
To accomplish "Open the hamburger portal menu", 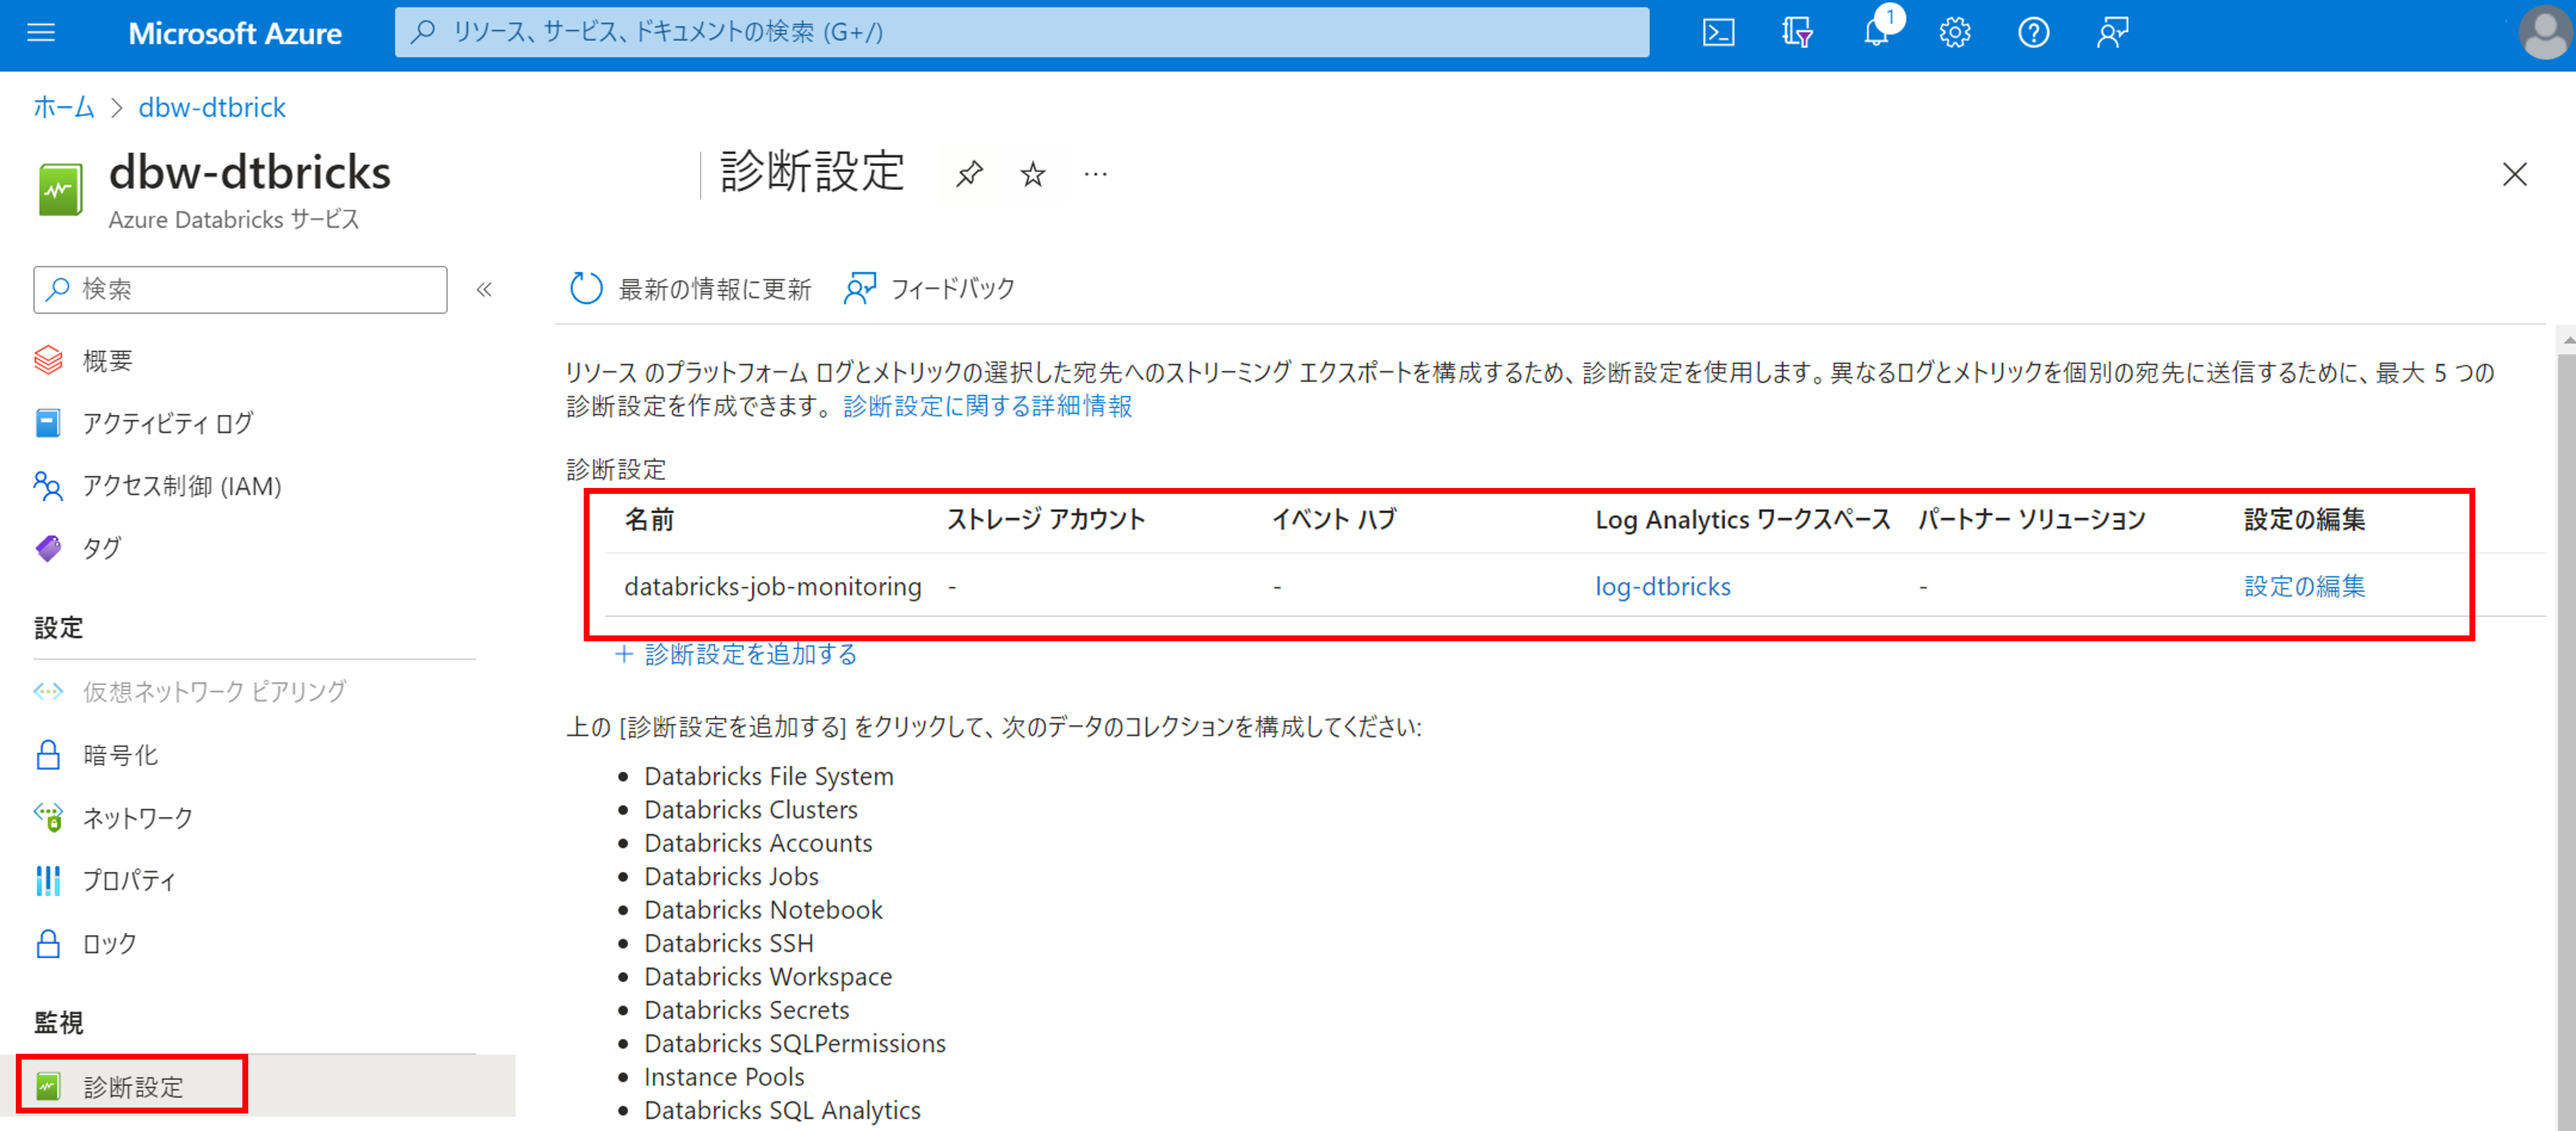I will pos(41,33).
